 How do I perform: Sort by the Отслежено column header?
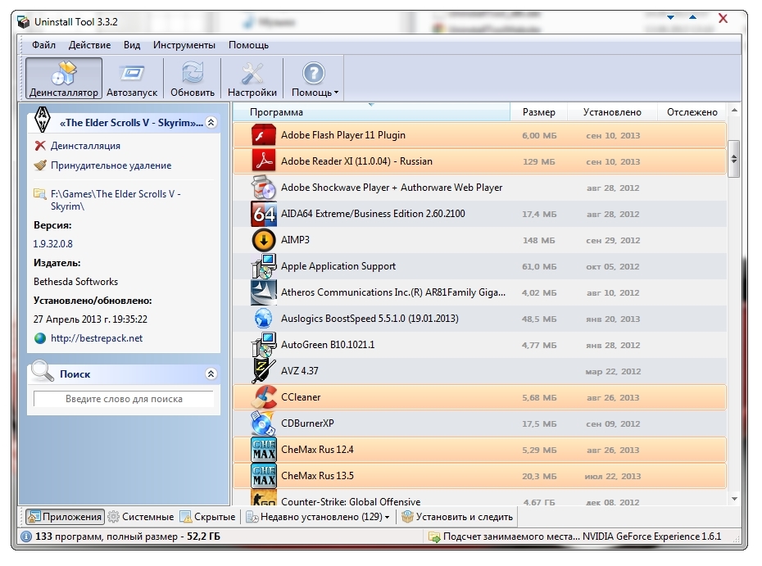click(692, 112)
